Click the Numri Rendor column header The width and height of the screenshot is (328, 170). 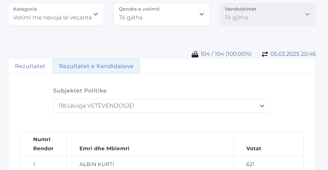tap(43, 144)
